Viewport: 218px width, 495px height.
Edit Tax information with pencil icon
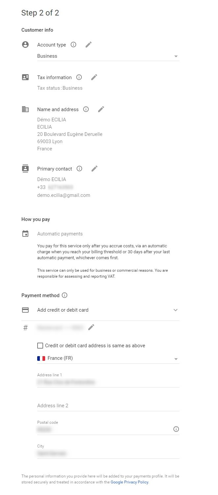coord(94,77)
